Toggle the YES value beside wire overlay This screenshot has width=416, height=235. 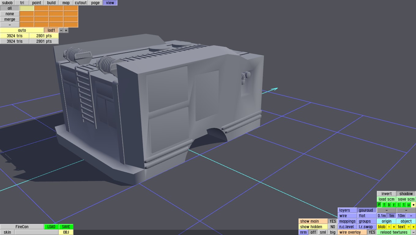click(x=372, y=232)
